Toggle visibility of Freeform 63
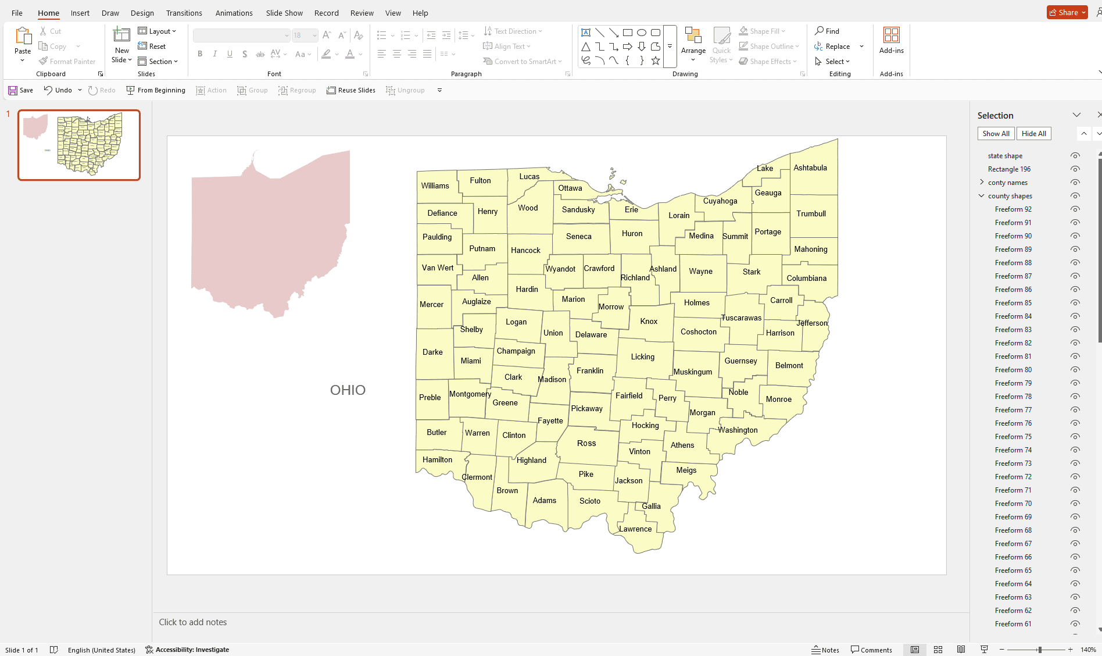 pos(1075,597)
